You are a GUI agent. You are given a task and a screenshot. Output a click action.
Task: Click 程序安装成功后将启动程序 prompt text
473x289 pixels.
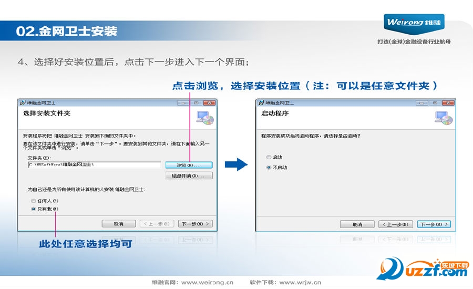coord(311,136)
